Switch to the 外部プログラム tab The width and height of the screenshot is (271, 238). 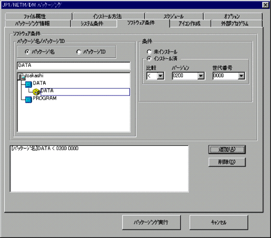(x=237, y=24)
